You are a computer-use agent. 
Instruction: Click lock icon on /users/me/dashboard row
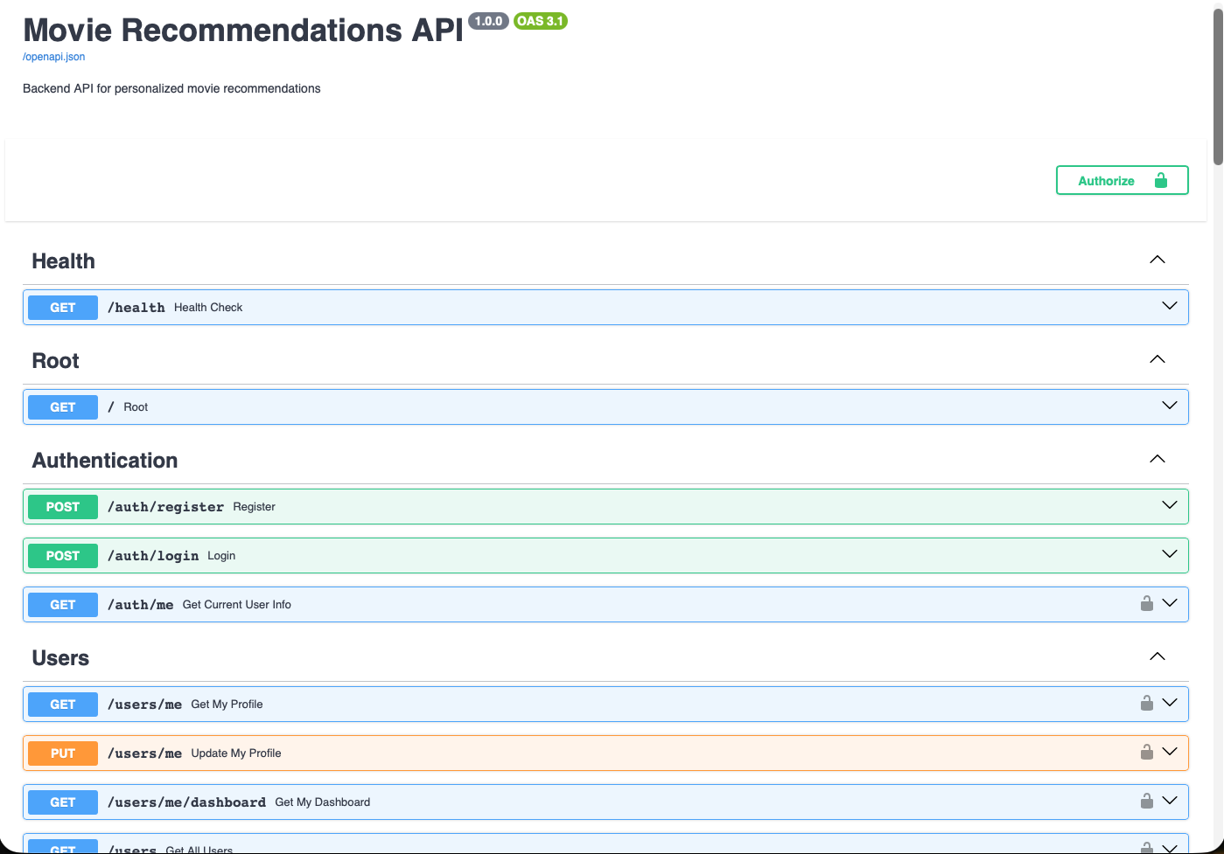[1146, 802]
